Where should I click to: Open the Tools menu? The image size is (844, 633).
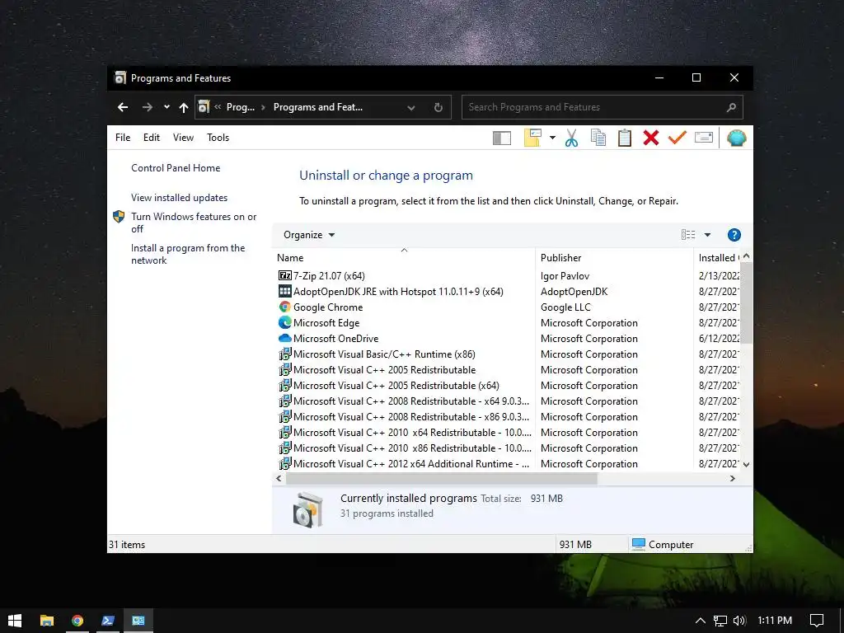coord(218,138)
